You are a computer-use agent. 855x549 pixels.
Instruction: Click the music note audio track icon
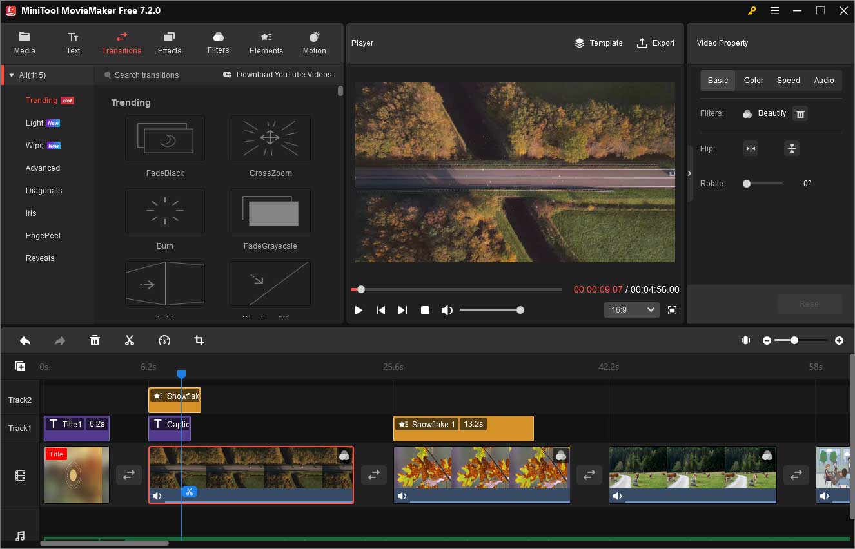pyautogui.click(x=20, y=535)
